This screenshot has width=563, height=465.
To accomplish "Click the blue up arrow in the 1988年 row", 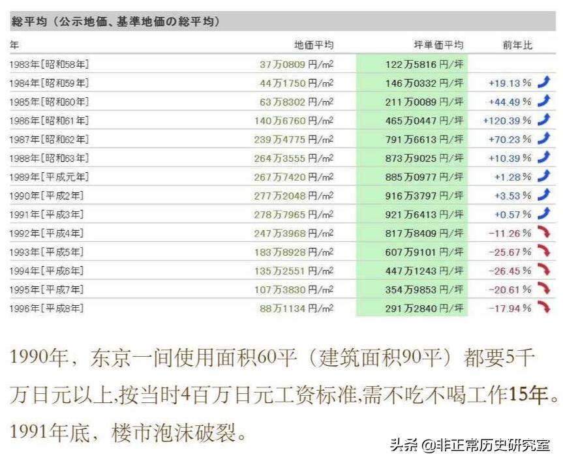I will (x=544, y=157).
